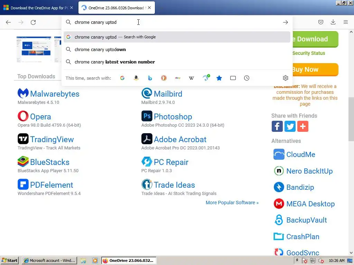Switch to Microsoft account Internet Explorer taskbar item
Image resolution: width=354 pixels, height=265 pixels.
pyautogui.click(x=49, y=261)
